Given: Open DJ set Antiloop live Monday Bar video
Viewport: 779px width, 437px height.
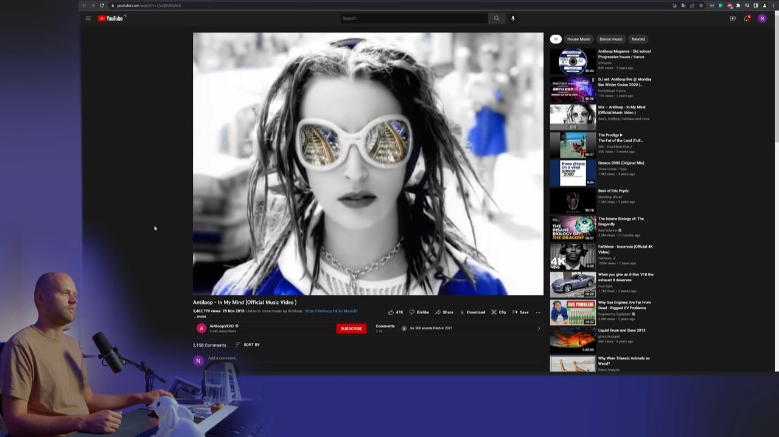Looking at the screenshot, I should click(573, 89).
